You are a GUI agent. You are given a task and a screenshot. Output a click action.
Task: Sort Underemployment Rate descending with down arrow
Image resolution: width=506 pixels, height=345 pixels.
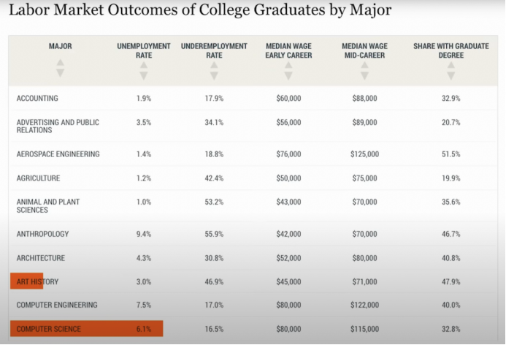pyautogui.click(x=214, y=75)
